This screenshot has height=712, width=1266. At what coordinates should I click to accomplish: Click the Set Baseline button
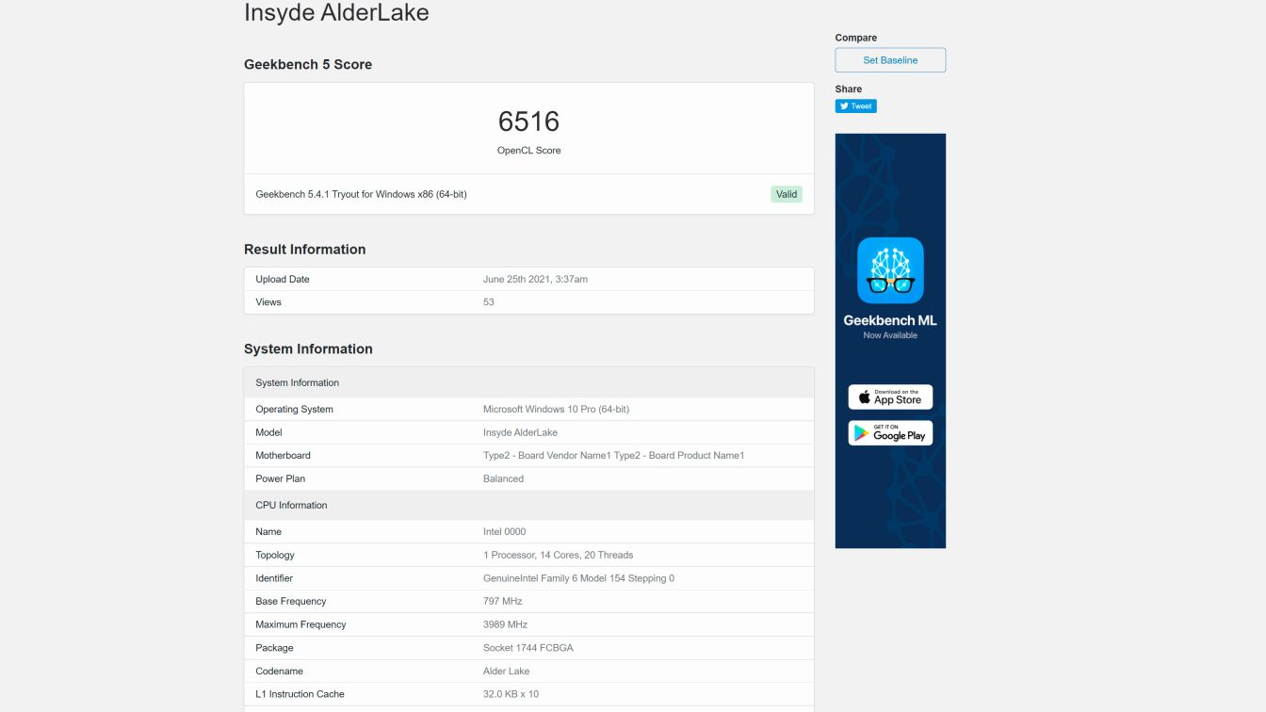pos(890,60)
